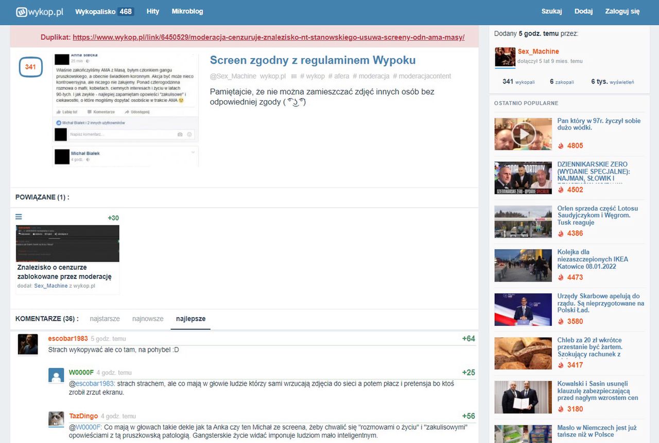This screenshot has height=443, width=659.
Task: Open Orlen sprzeda część Lotosu article
Action: [x=598, y=215]
